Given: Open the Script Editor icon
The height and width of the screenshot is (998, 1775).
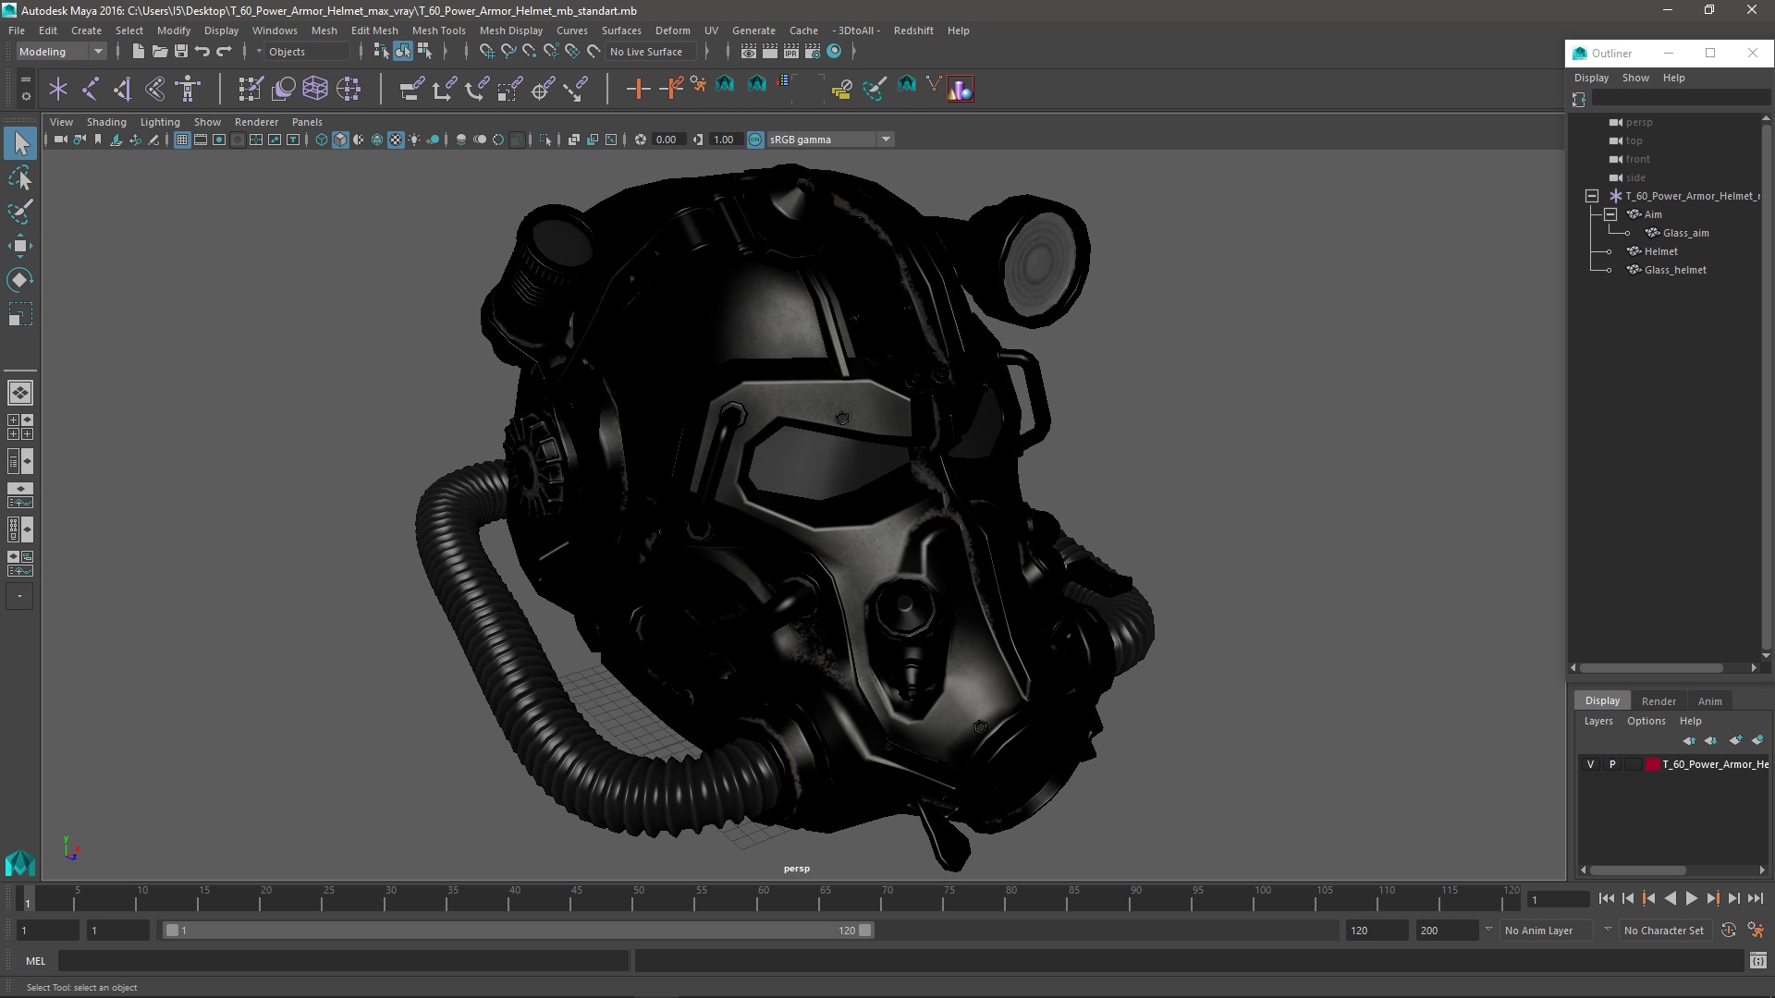Looking at the screenshot, I should (1757, 961).
